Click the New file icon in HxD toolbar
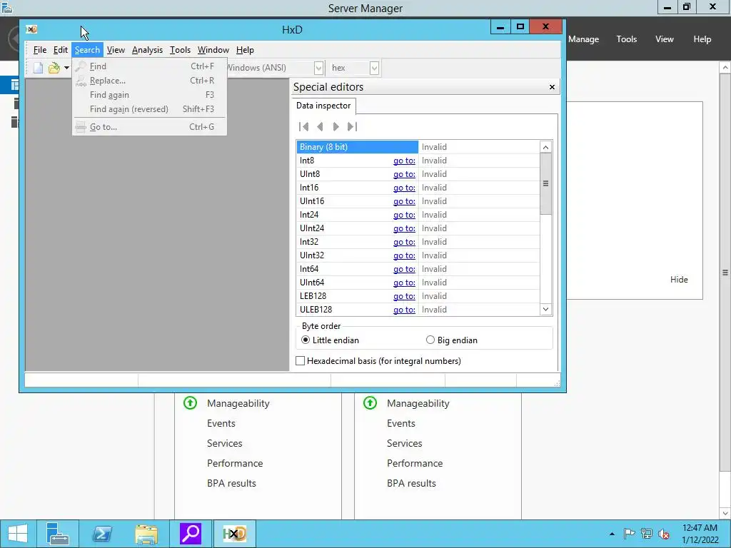Image resolution: width=731 pixels, height=548 pixels. pyautogui.click(x=39, y=68)
